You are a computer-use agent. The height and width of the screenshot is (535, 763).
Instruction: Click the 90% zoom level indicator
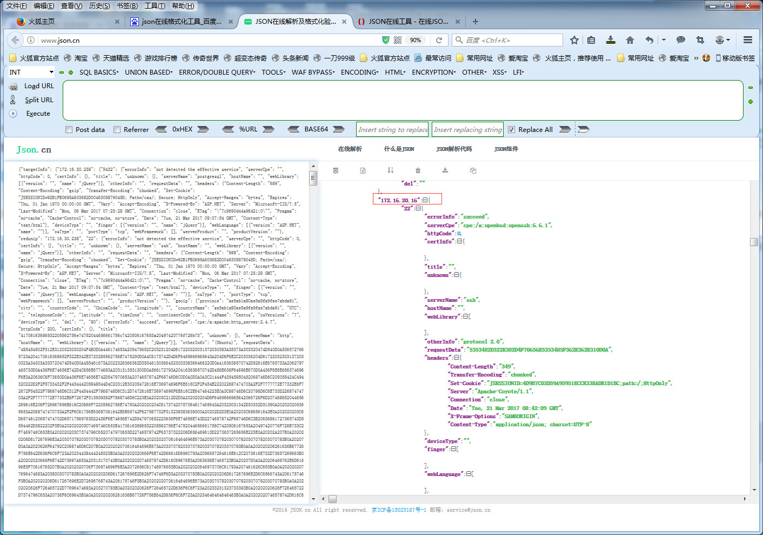pyautogui.click(x=416, y=40)
